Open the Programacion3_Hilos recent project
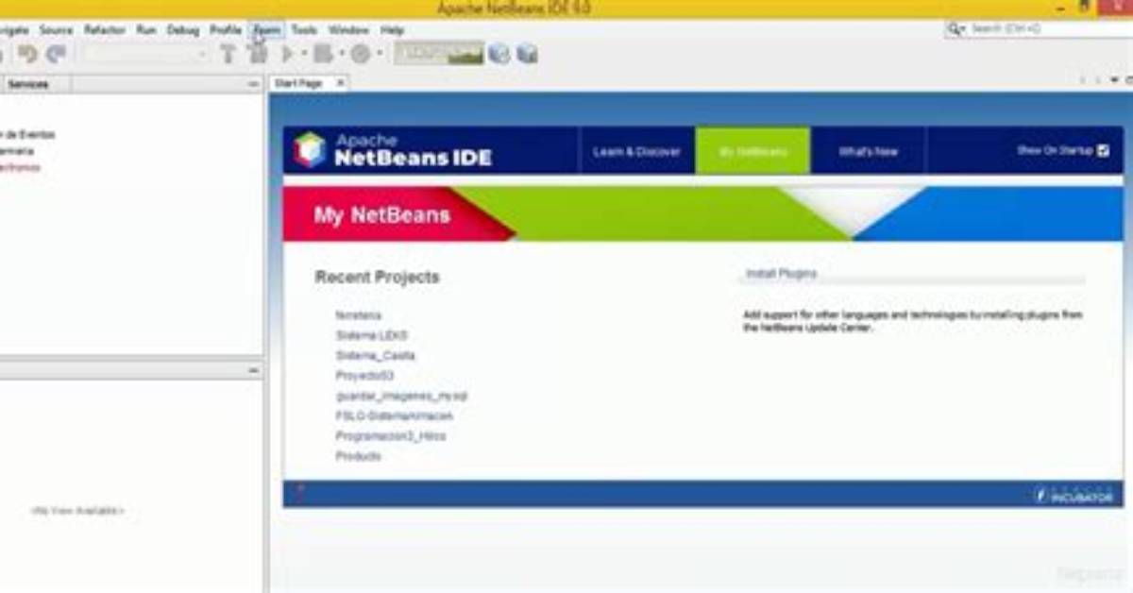Image resolution: width=1133 pixels, height=593 pixels. click(x=390, y=436)
